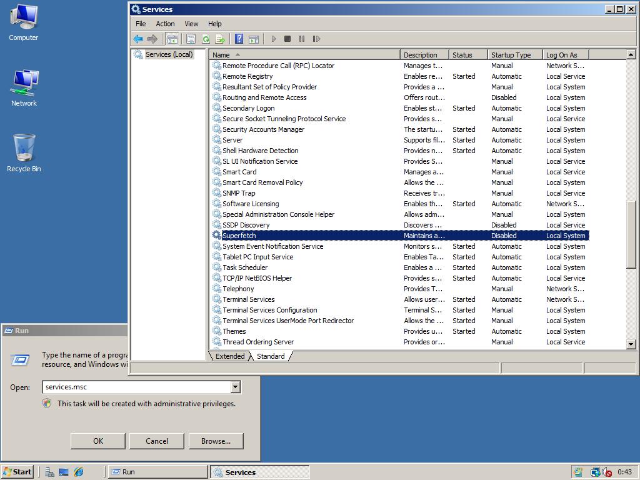Screen dimensions: 640x480
Task: Select the Recycle Bin desktop icon
Action: coord(24,154)
